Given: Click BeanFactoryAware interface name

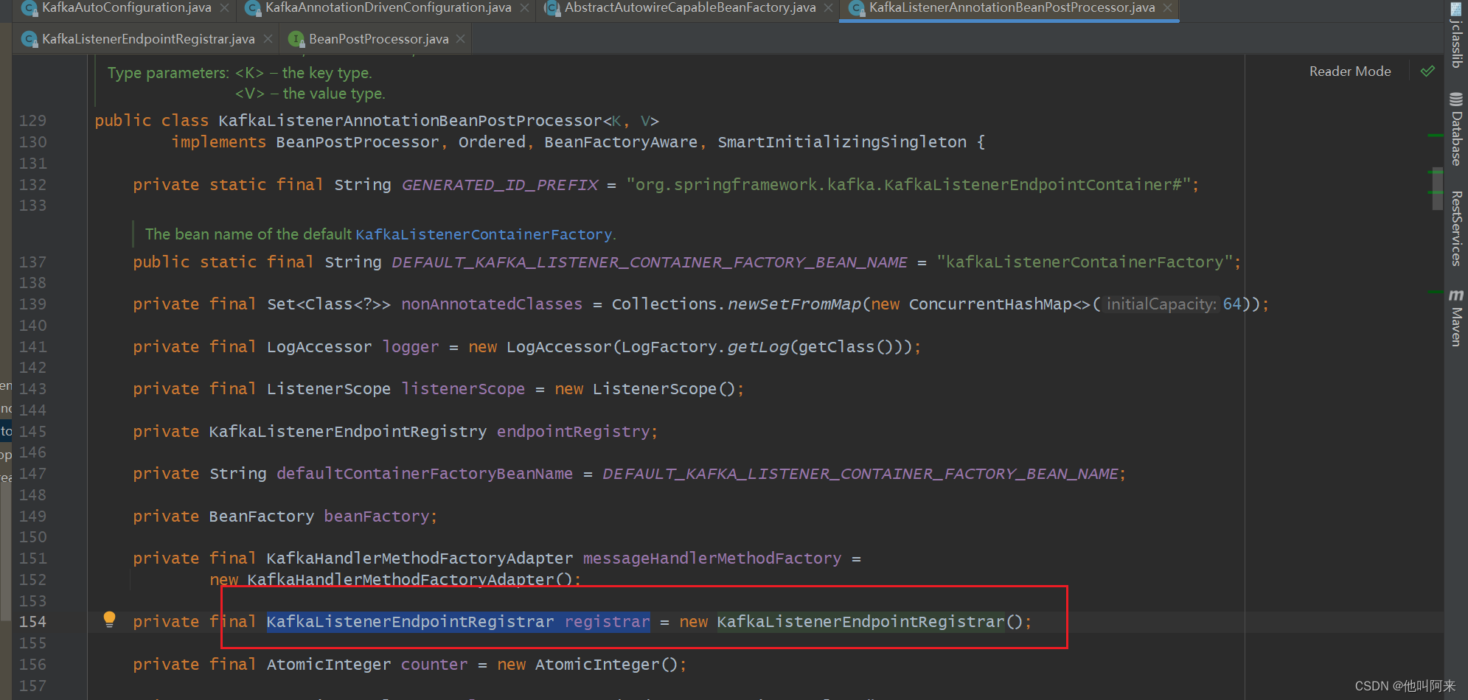Looking at the screenshot, I should [x=621, y=142].
